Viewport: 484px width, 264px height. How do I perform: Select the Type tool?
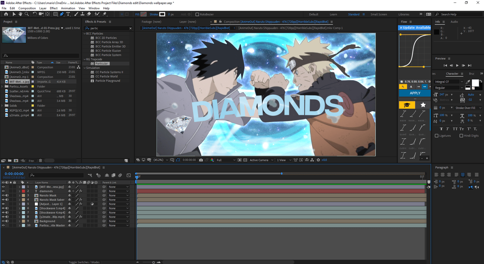pos(68,14)
